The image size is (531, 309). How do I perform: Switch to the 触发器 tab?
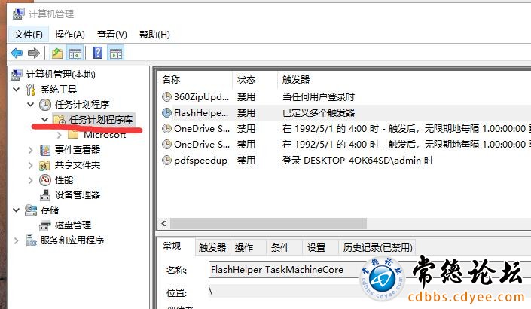pos(212,248)
